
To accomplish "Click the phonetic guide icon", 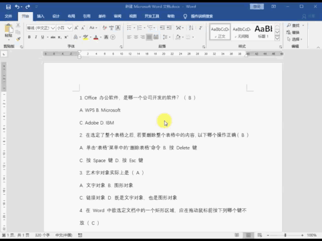I will [x=111, y=28].
